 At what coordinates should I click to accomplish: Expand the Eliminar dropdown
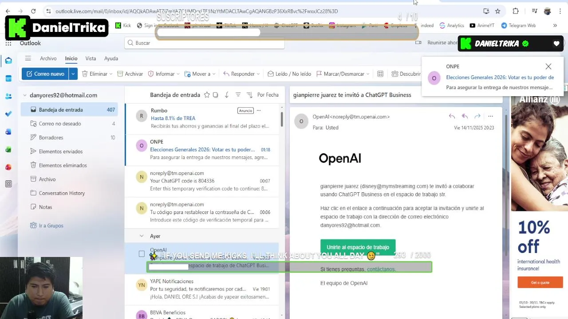coord(111,74)
